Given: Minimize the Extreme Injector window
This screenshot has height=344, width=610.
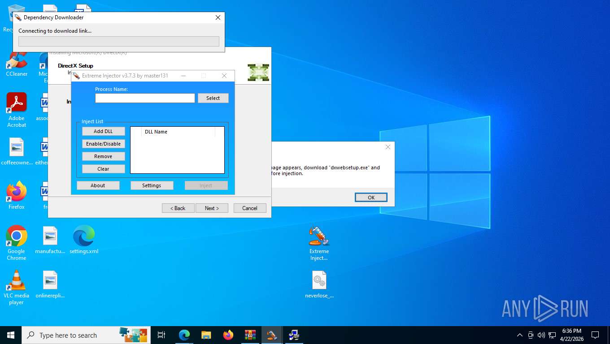Looking at the screenshot, I should pyautogui.click(x=183, y=76).
